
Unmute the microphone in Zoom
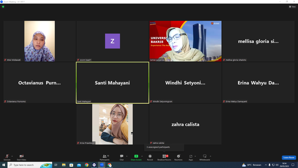pyautogui.click(x=7, y=157)
